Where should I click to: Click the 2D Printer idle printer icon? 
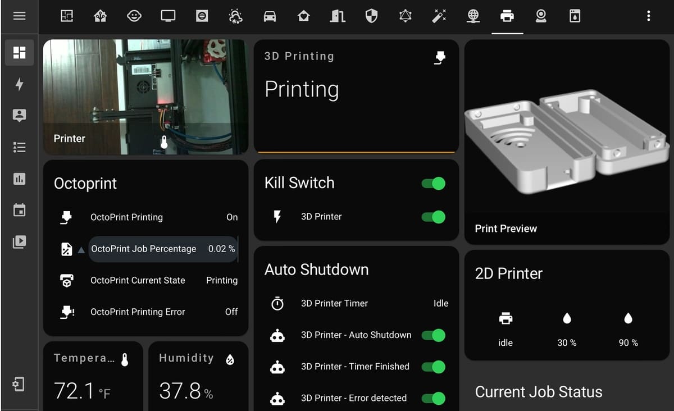click(505, 319)
